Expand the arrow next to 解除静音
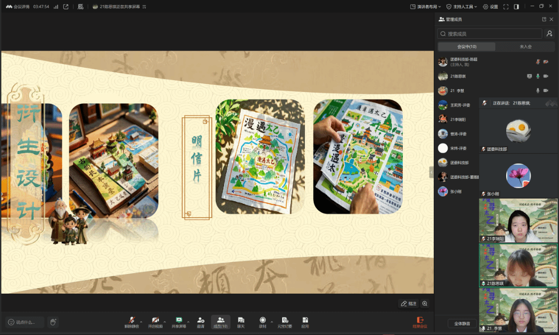Image resolution: width=559 pixels, height=335 pixels. (141, 321)
